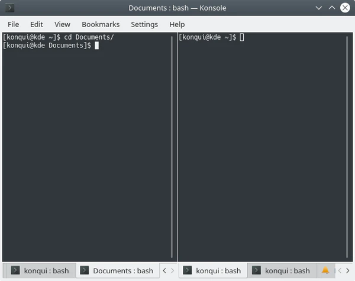Open the Edit menu
The image size is (355, 281).
37,24
